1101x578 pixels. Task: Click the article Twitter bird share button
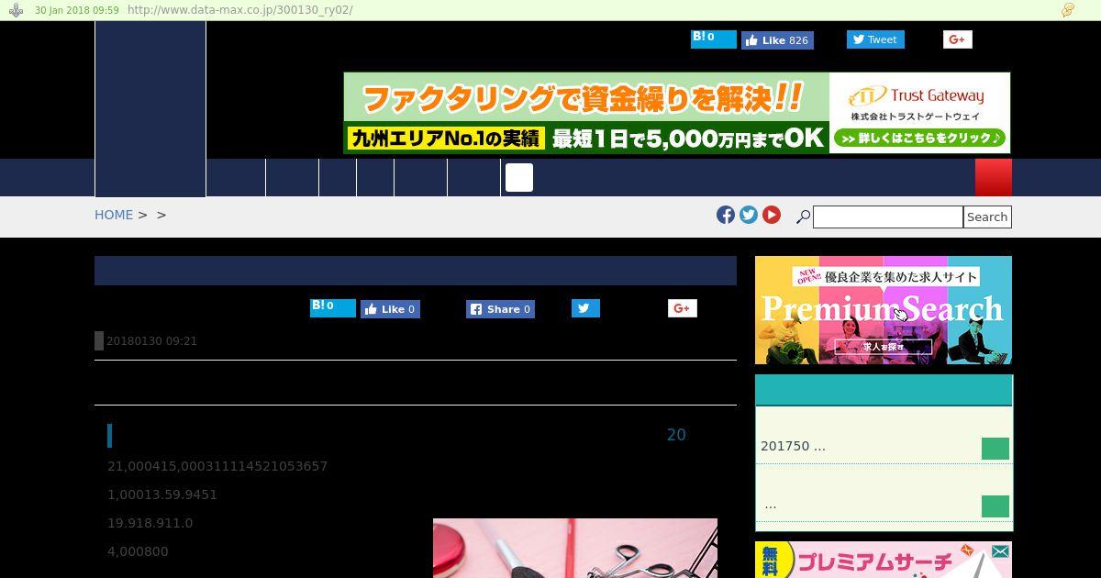pyautogui.click(x=585, y=308)
